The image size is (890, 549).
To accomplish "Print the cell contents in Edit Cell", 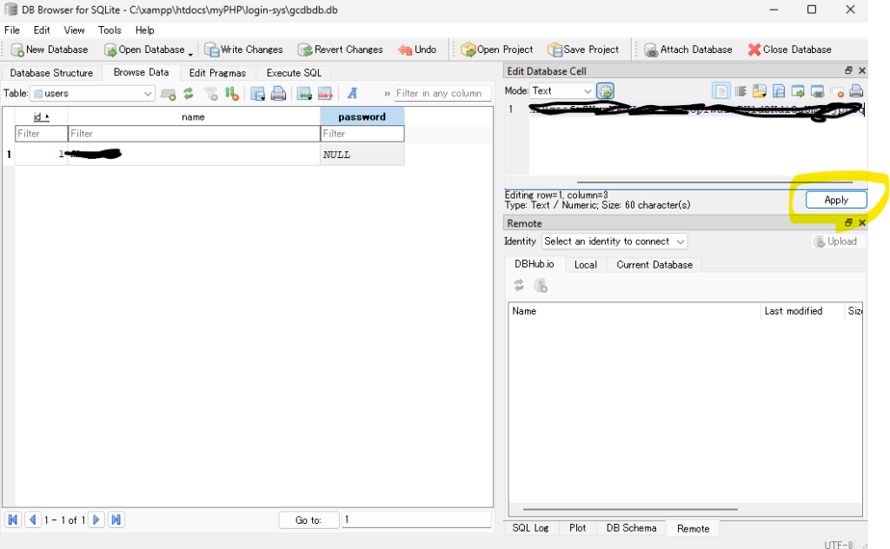I will (856, 91).
